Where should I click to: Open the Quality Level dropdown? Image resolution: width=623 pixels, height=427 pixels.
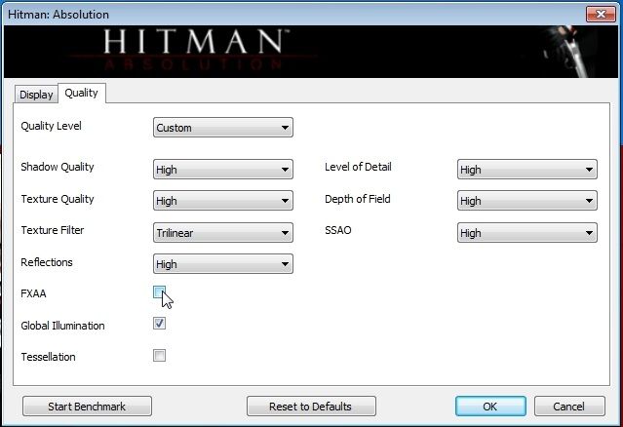click(x=223, y=128)
